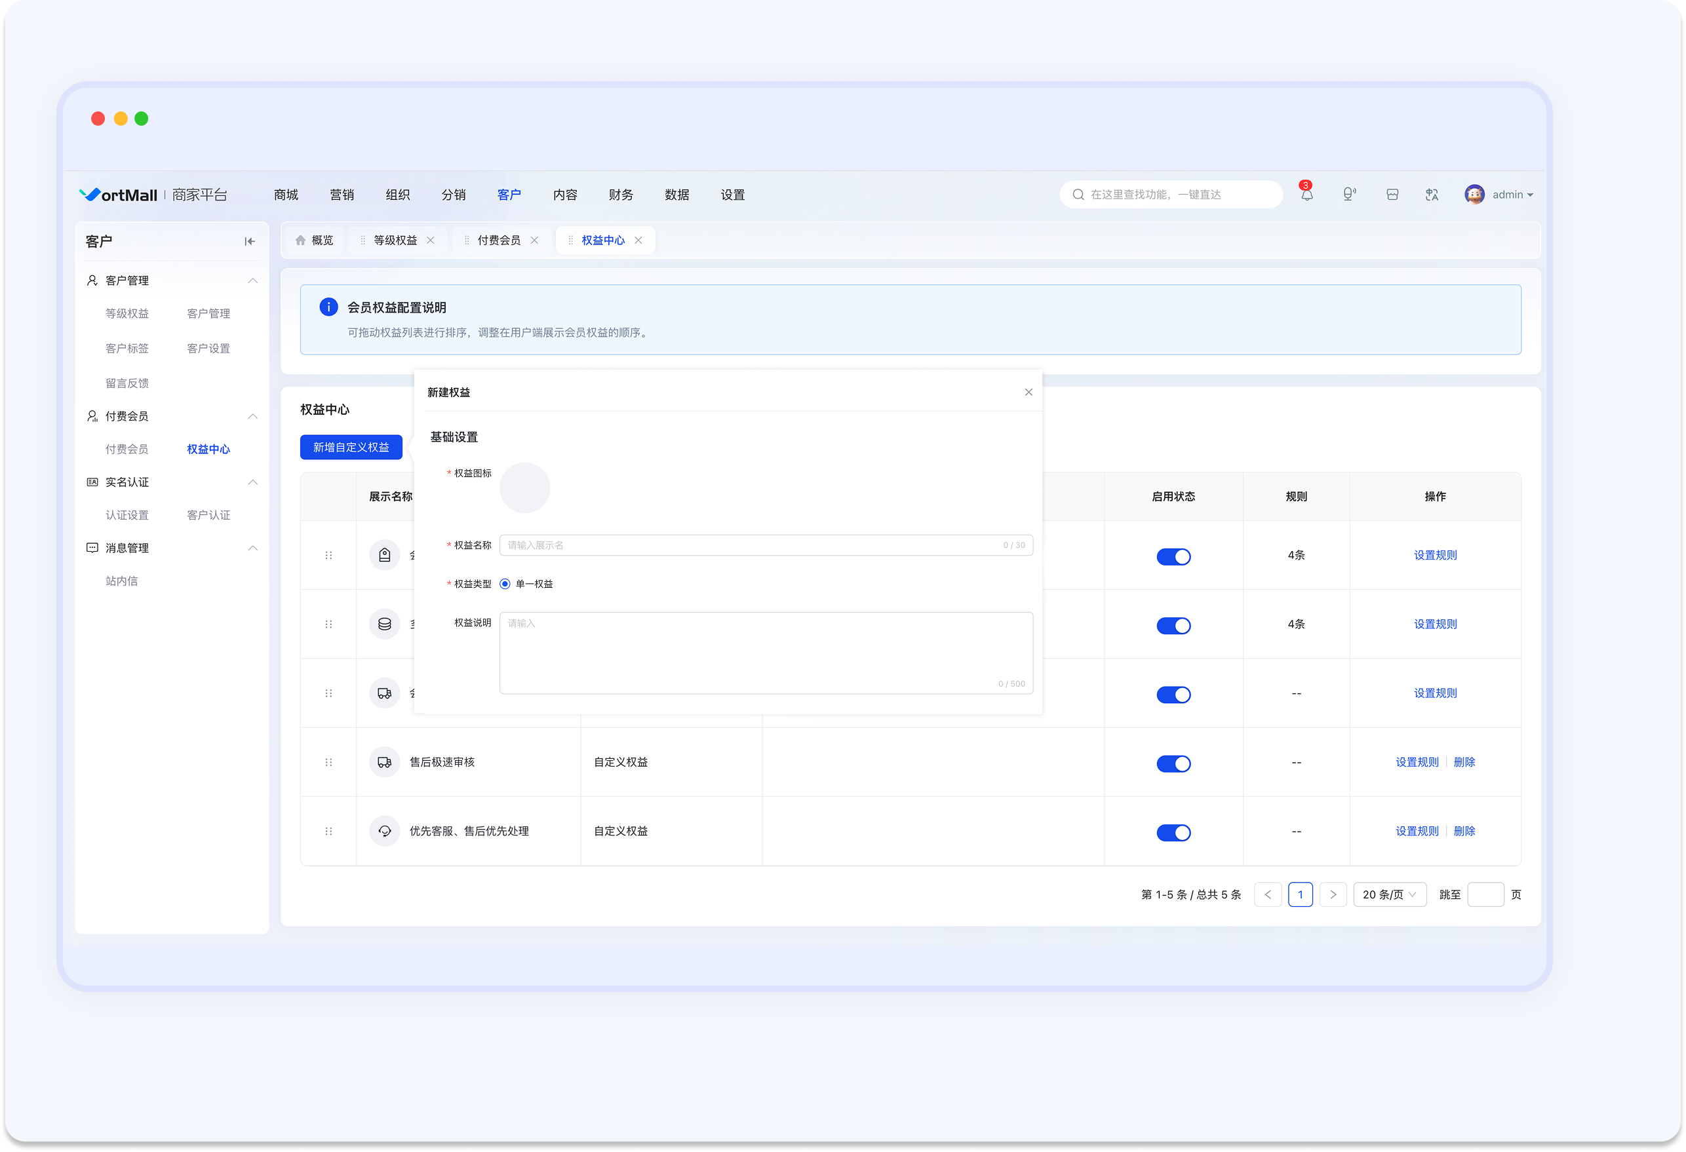Screen dimensions: 1686x1152
Task: Turn off the 优先客服 row switch
Action: 1173,832
